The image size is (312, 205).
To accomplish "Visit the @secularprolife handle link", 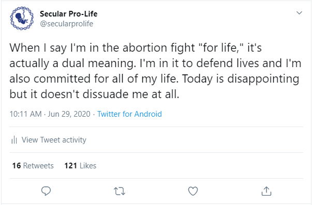I will tap(66, 24).
